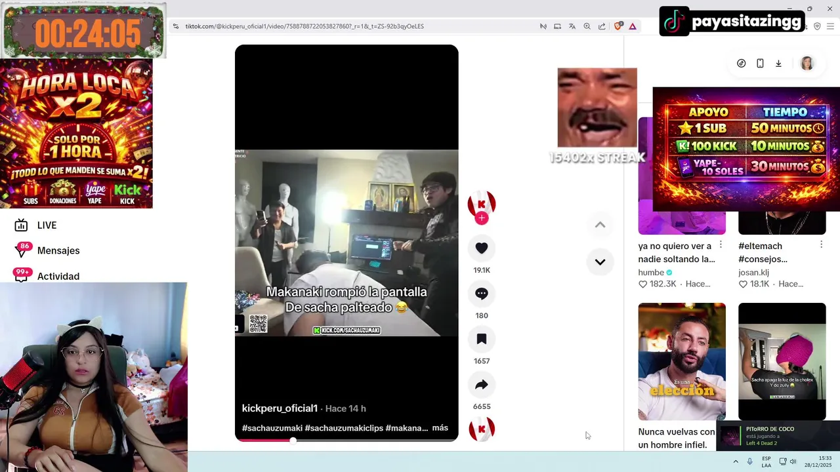Click the microphone icon in system tray
840x472 pixels.
pyautogui.click(x=749, y=462)
